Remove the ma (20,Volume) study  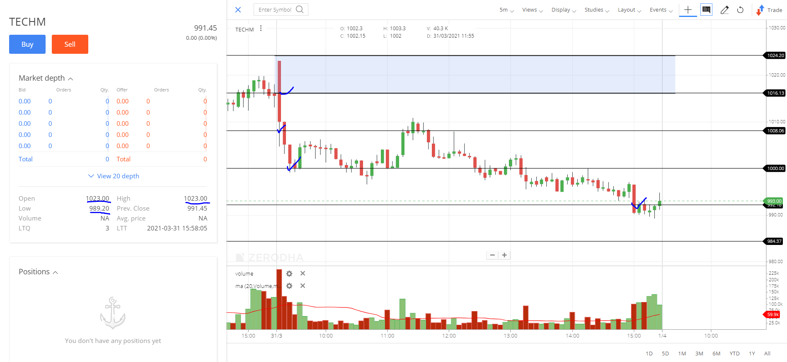[x=303, y=286]
